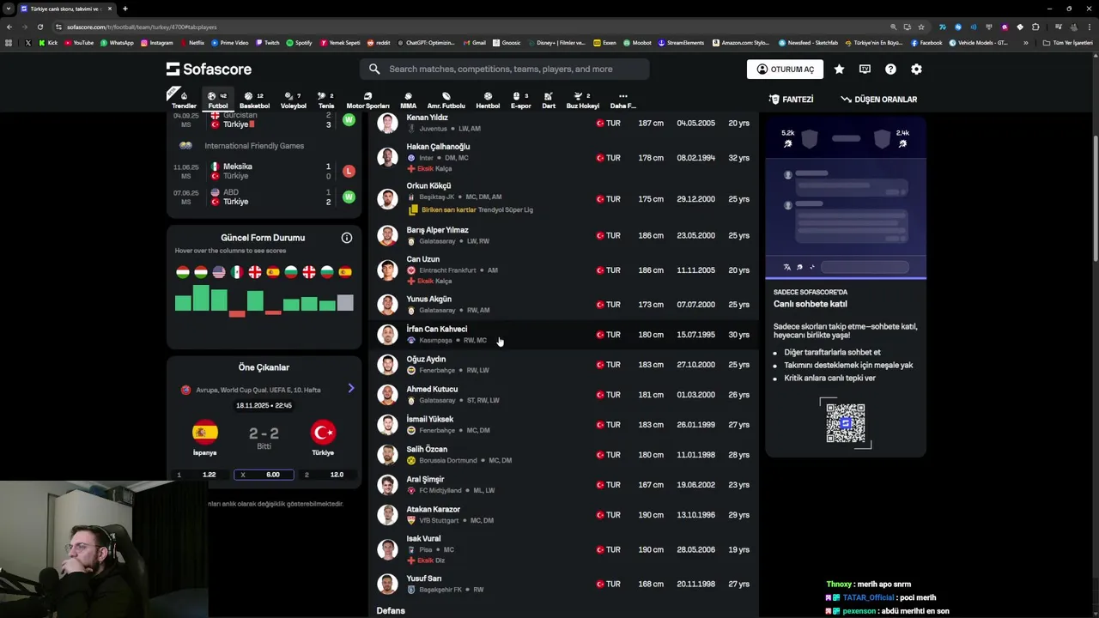Open the FANTEZİ link
1099x618 pixels.
click(x=791, y=100)
